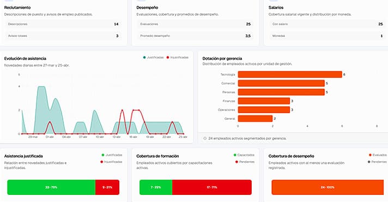388x202 pixels.
Task: Click Cobertura salarial vigente description text
Action: pyautogui.click(x=310, y=14)
